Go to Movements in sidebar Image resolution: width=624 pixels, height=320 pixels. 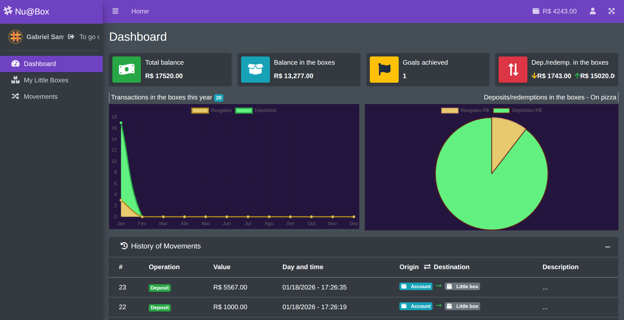[41, 96]
